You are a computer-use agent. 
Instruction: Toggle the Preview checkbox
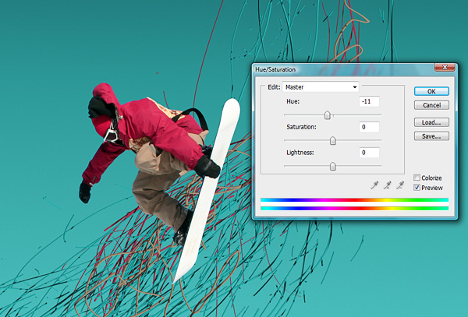(x=417, y=188)
